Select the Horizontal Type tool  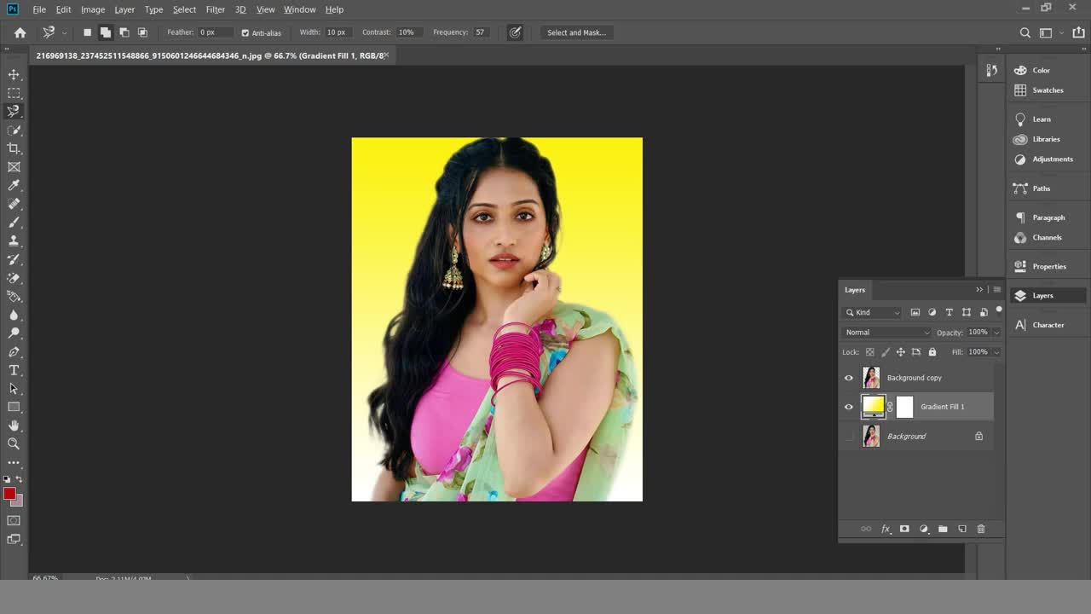14,370
